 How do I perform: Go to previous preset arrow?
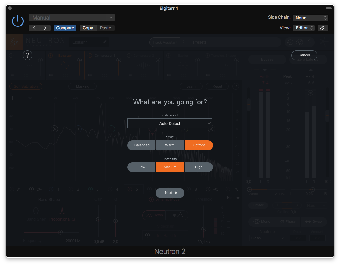[x=34, y=28]
